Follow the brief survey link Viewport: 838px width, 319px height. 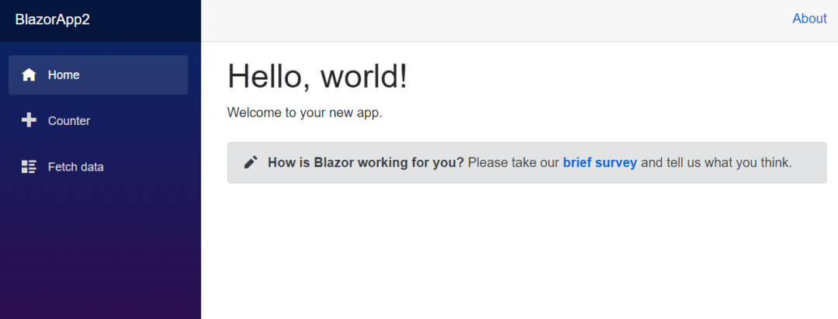coord(600,162)
